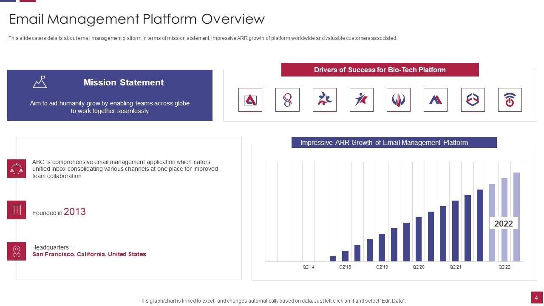Click the figure-eight logo icon

287,100
